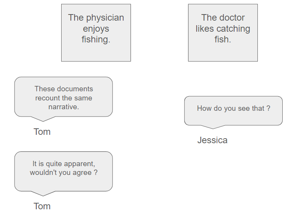Image resolution: width=293 pixels, height=215 pixels.
Task: Click the pointer tail of the documents speech bubble
Action: [x=43, y=119]
